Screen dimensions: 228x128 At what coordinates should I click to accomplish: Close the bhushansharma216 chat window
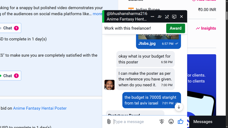pyautogui.click(x=181, y=17)
